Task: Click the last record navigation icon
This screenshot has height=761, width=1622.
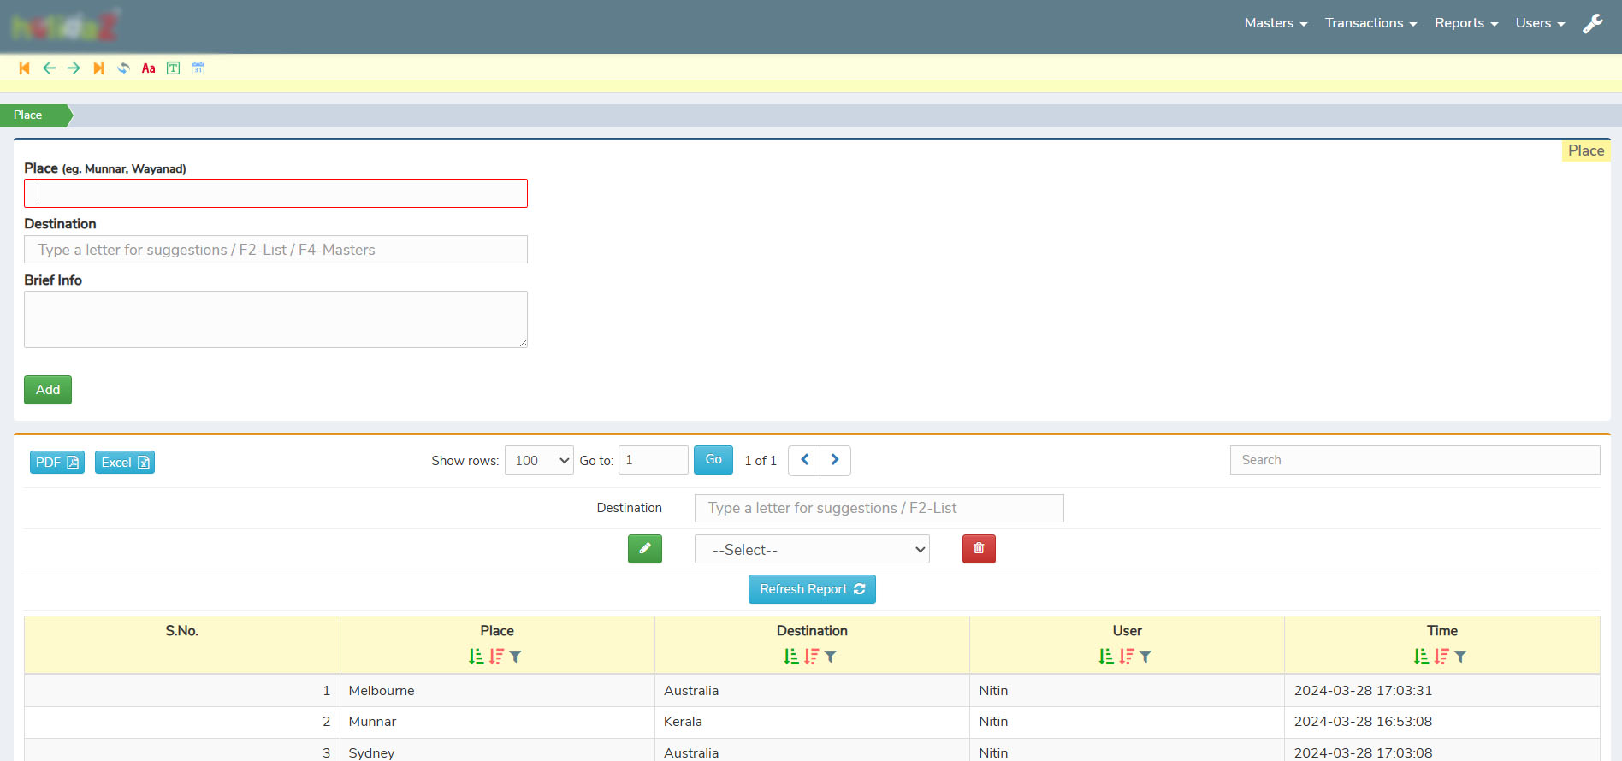Action: click(98, 68)
